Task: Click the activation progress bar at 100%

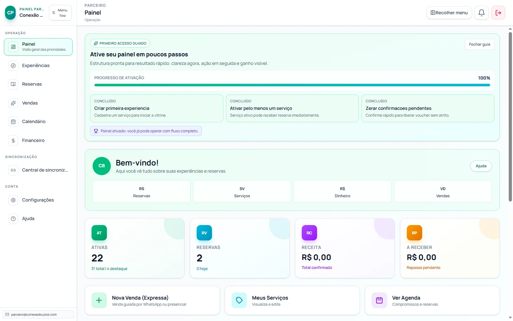Action: pyautogui.click(x=292, y=85)
